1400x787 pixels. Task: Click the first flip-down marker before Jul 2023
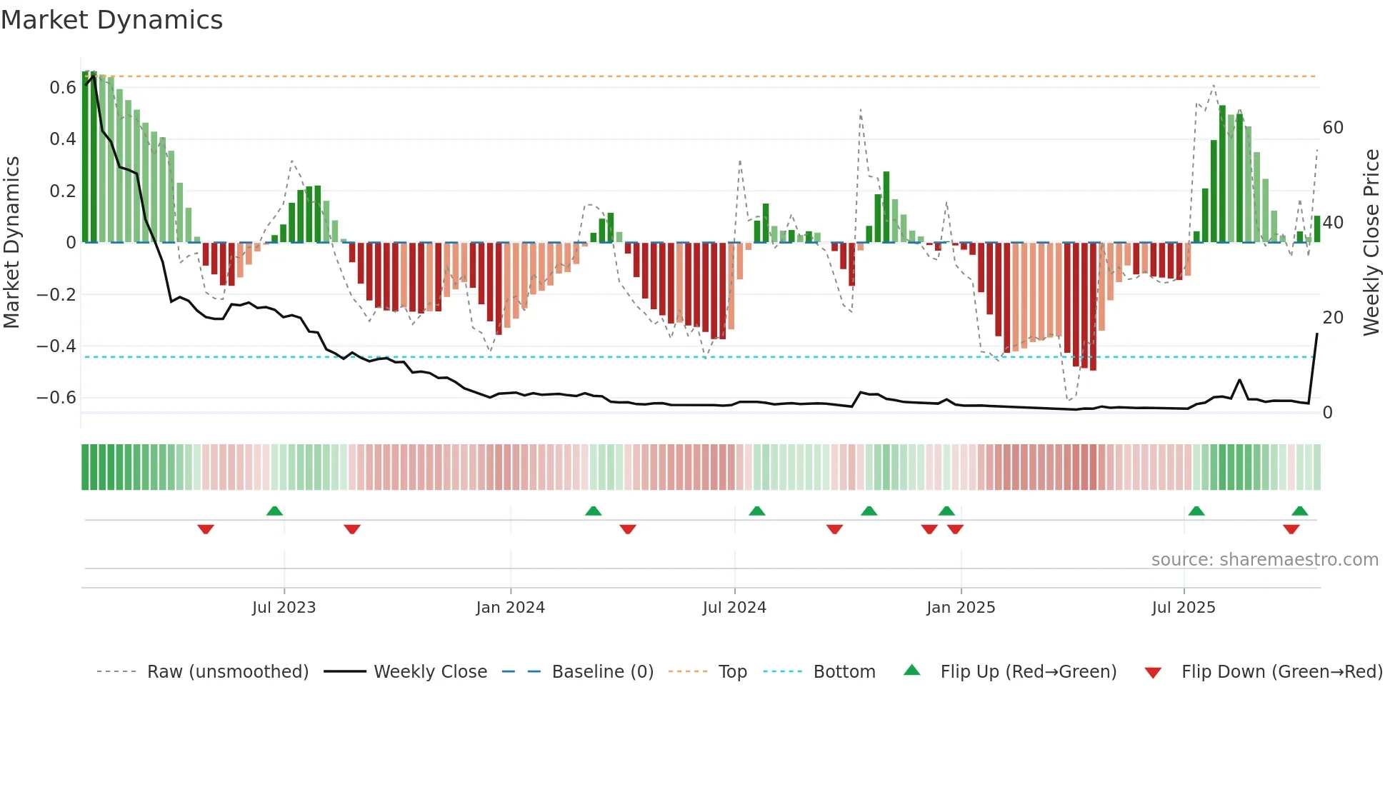(x=206, y=529)
